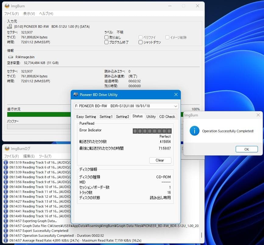Toggle the イメージ削除 checkbox
264x245 pixels.
pyautogui.click(x=167, y=37)
